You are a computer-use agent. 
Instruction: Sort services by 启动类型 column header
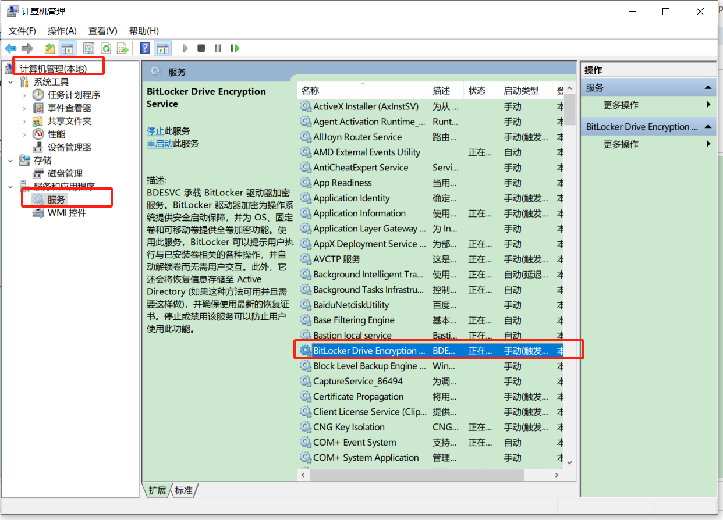click(x=520, y=91)
